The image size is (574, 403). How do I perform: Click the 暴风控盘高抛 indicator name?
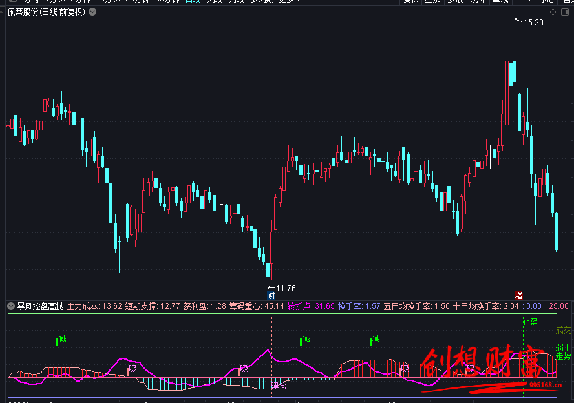coord(40,306)
